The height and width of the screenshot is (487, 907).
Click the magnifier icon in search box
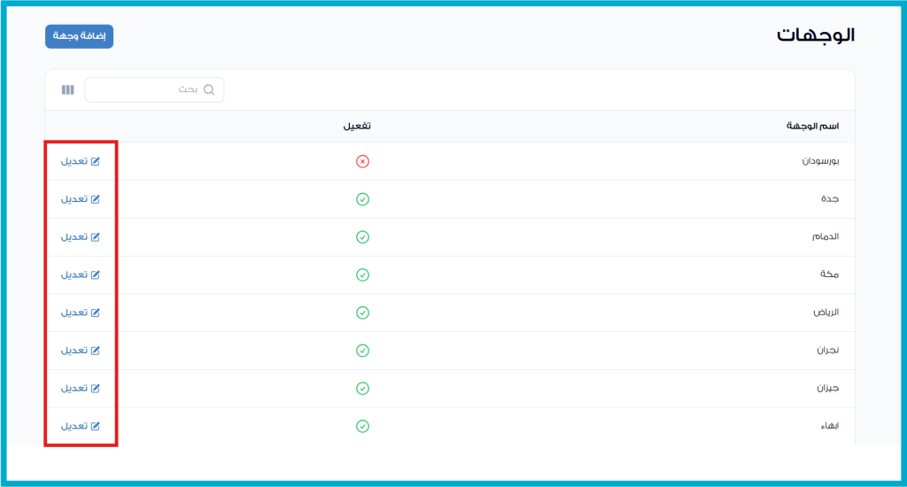coord(209,89)
